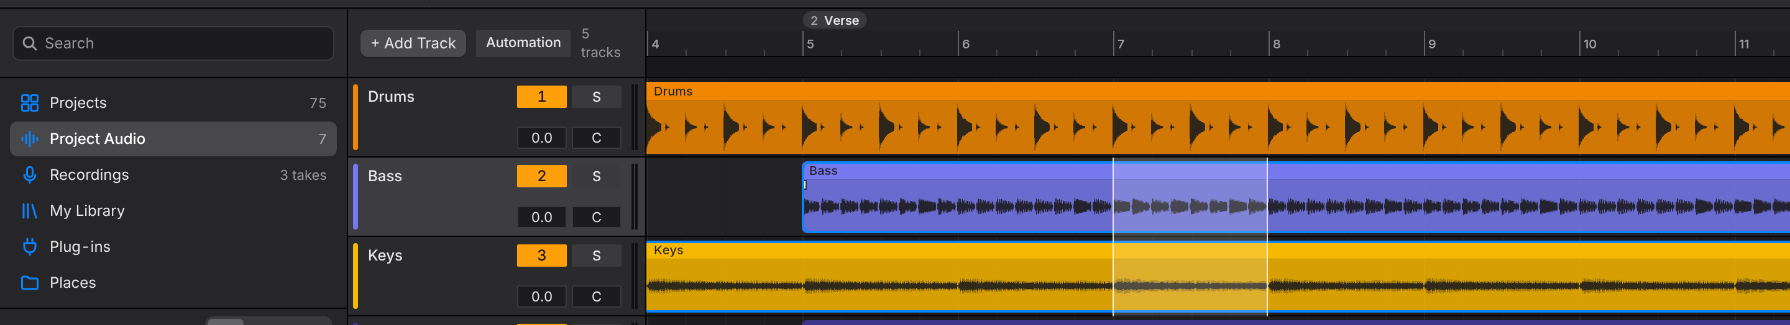Click the Recordings 3 takes label

coord(303,176)
